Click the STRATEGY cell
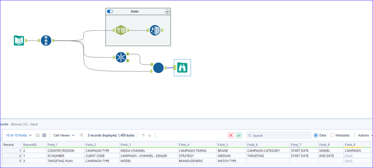Viewport: 373px width, 168px height. coord(197,156)
